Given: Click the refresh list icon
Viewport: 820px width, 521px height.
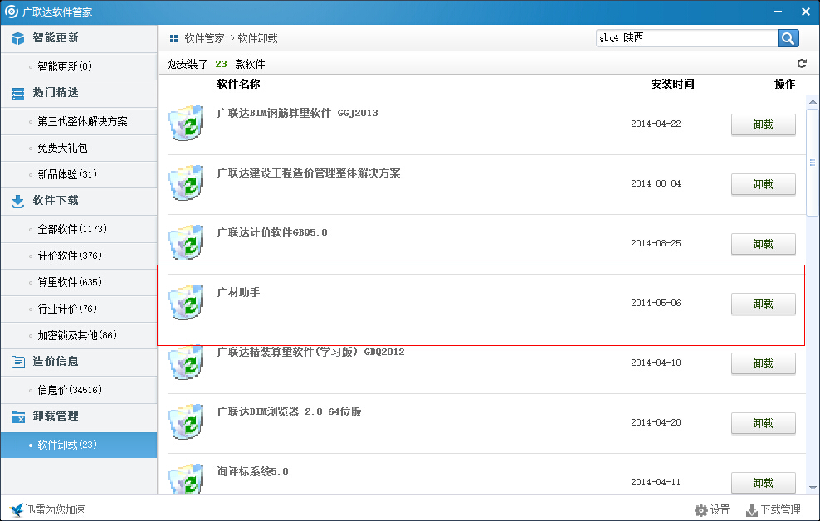Looking at the screenshot, I should [x=802, y=63].
